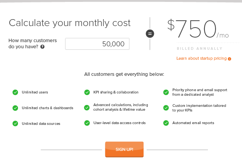
Task: Focus the customer count input field
Action: pyautogui.click(x=97, y=44)
